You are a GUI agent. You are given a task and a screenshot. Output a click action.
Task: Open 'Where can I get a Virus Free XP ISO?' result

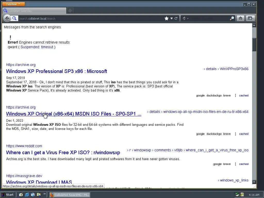point(63,153)
